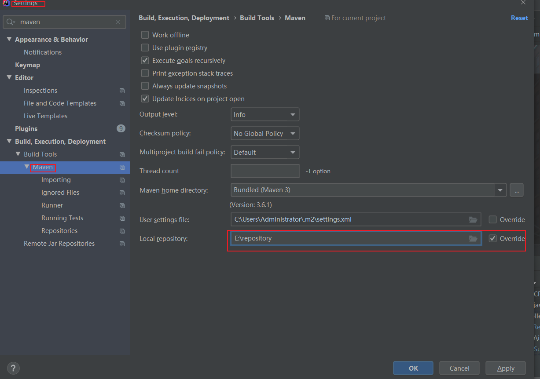The height and width of the screenshot is (379, 540).
Task: Select File and Code Templates item
Action: (60, 103)
